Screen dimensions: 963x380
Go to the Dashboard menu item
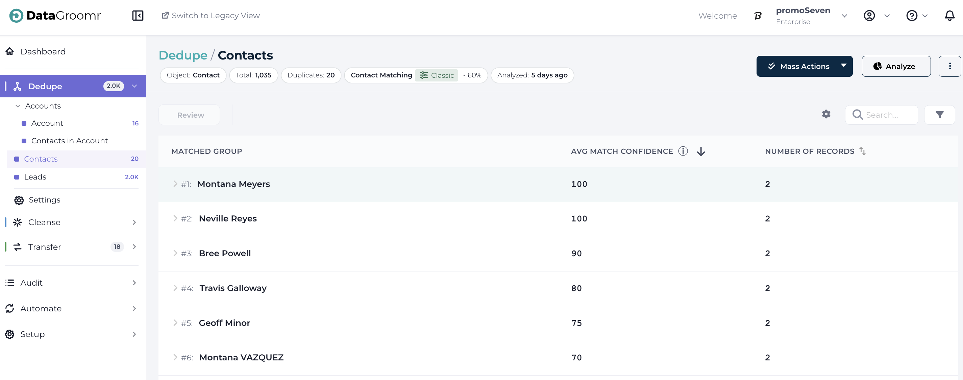tap(43, 52)
